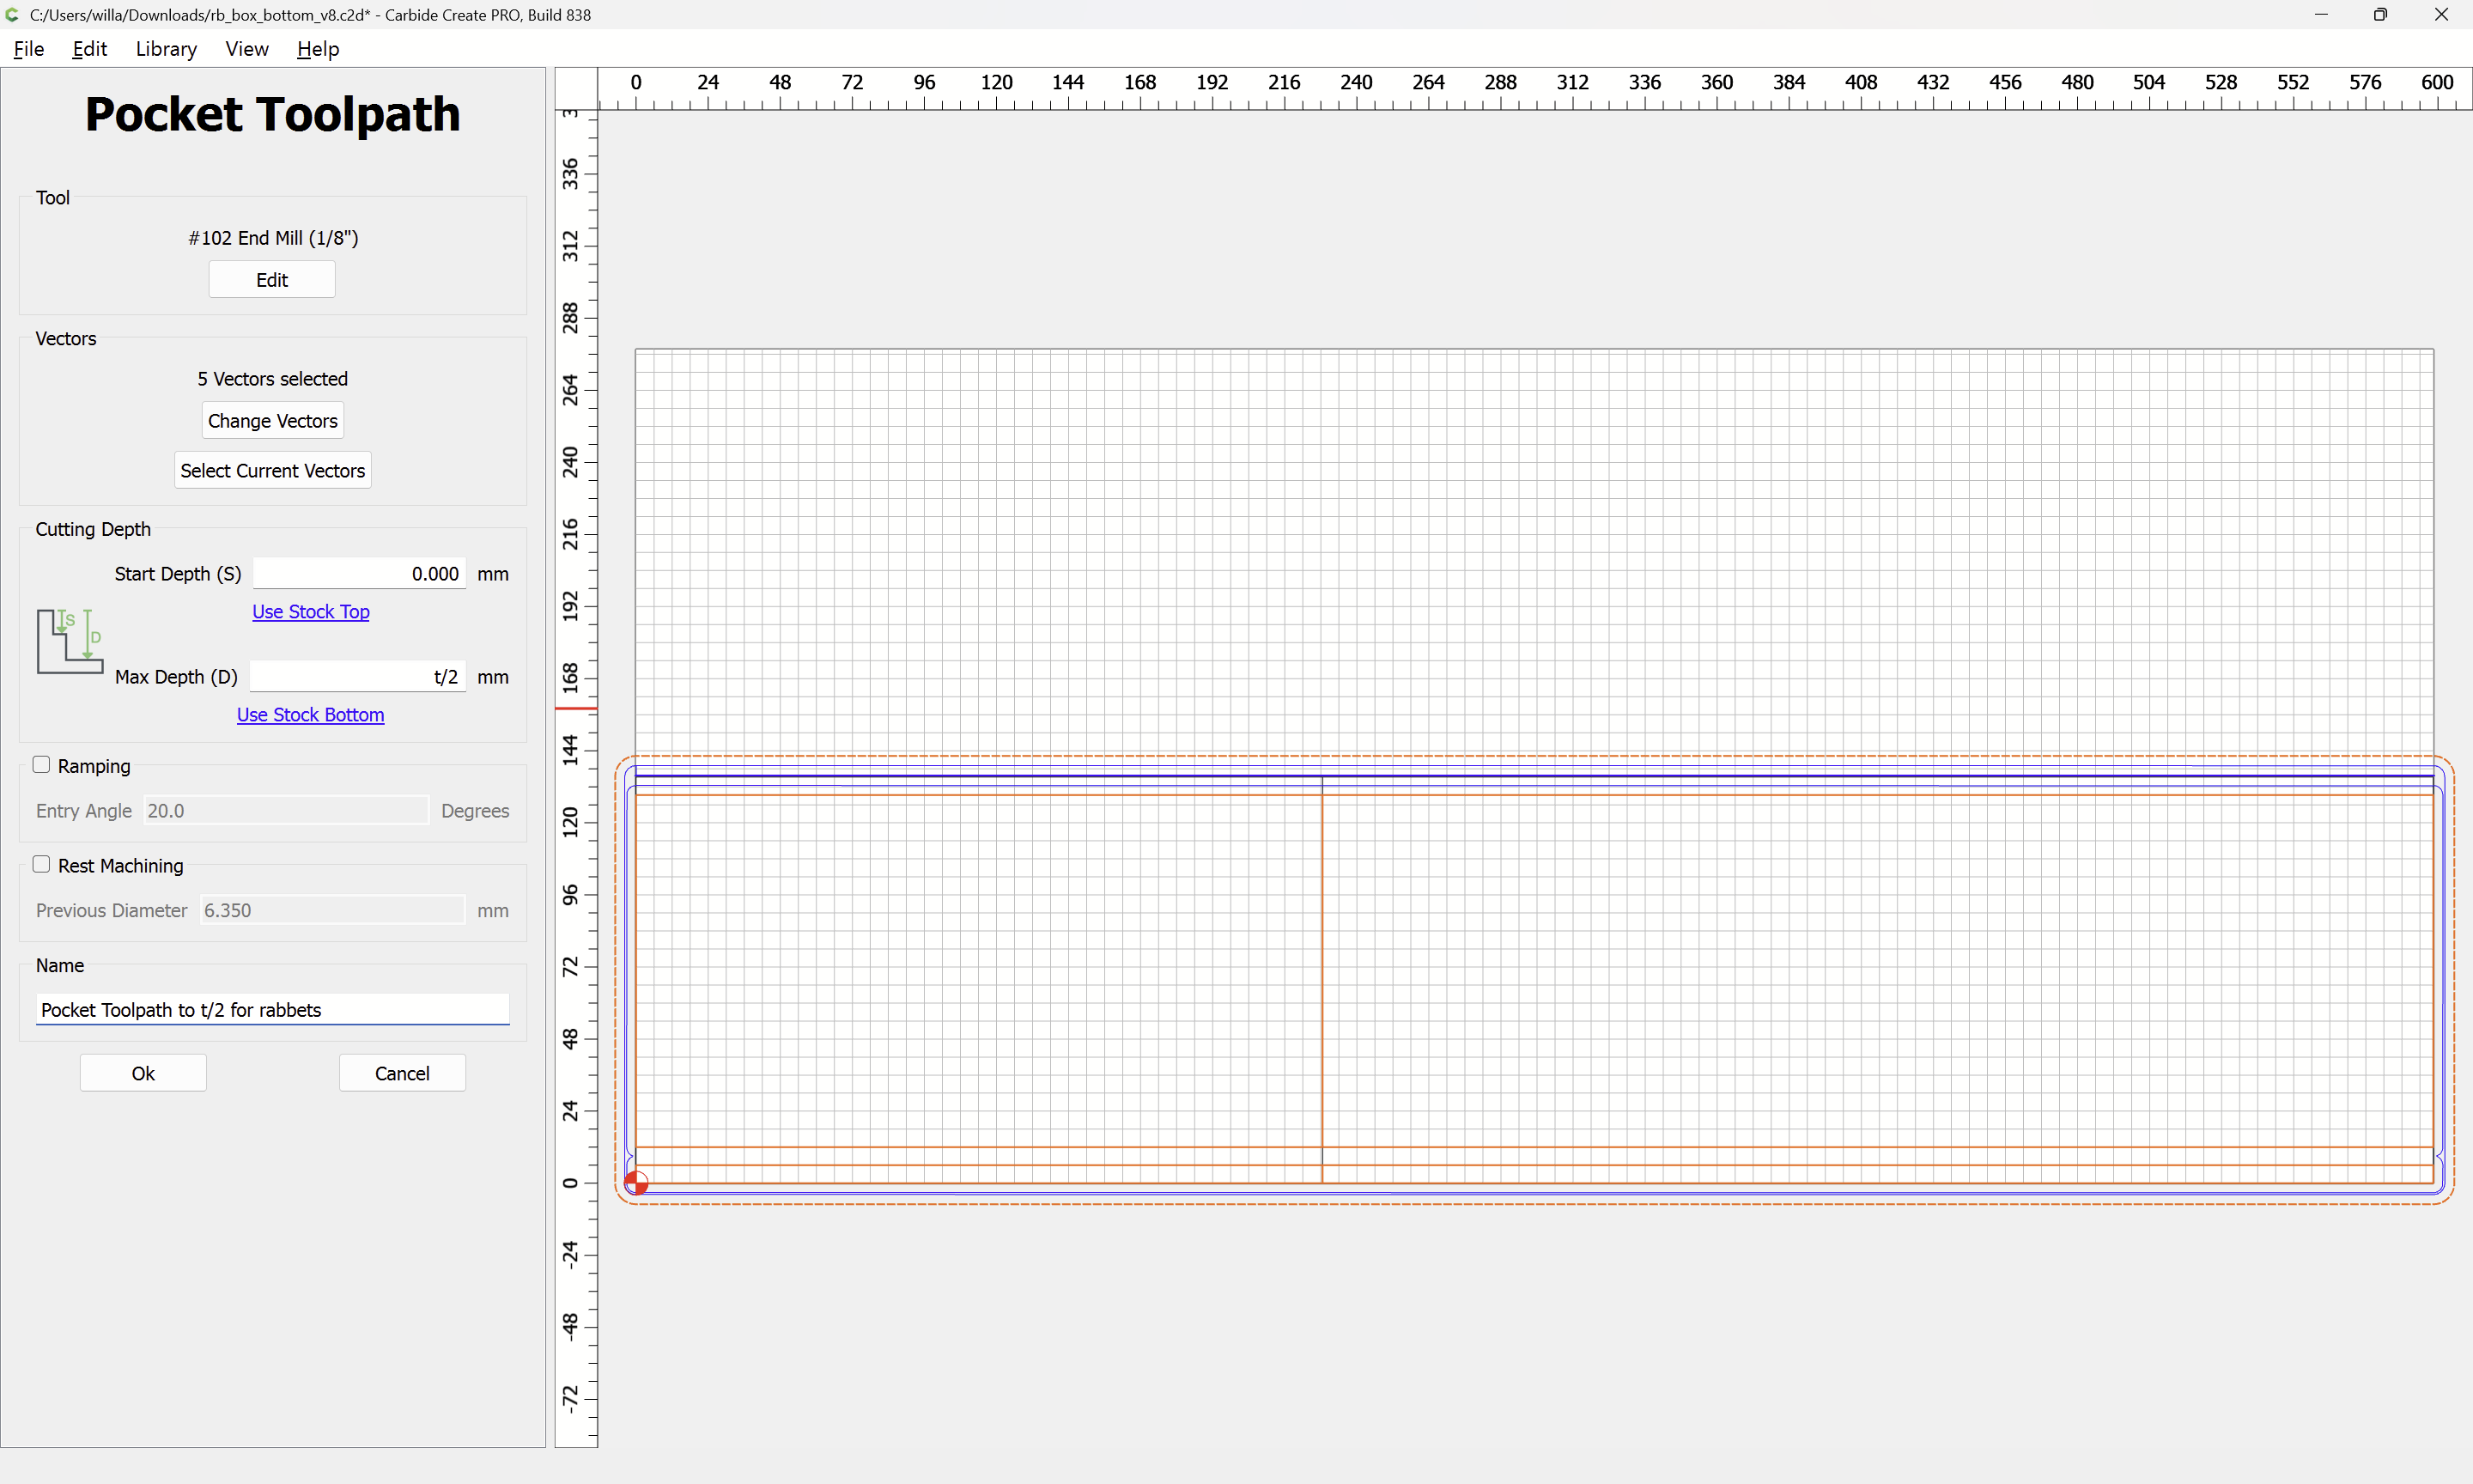
Task: Minimize the Carbide Create window
Action: (2321, 15)
